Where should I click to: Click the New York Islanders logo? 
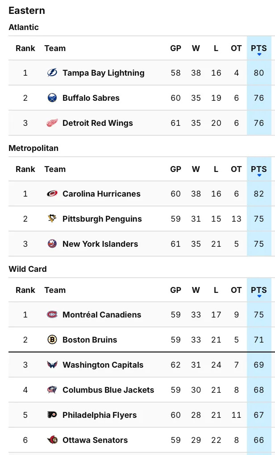coord(52,244)
